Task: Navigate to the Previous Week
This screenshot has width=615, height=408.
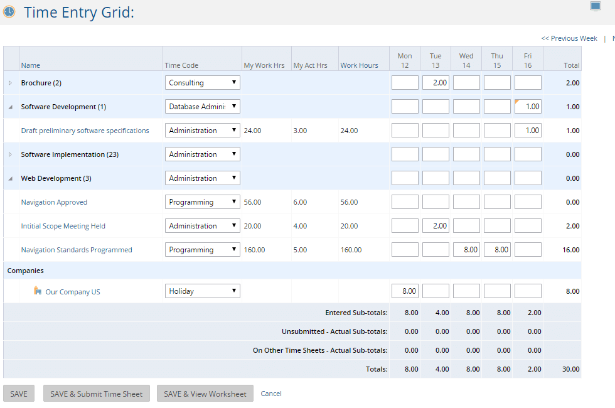Action: [569, 38]
